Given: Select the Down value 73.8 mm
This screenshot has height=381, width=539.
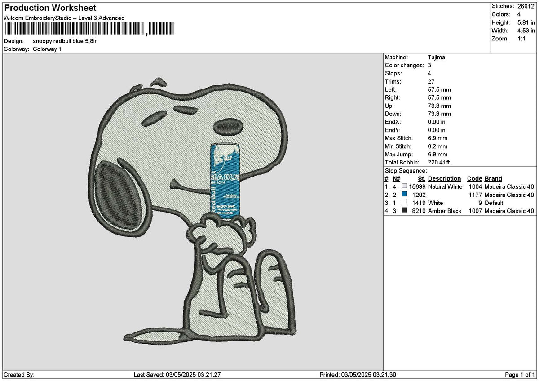Looking at the screenshot, I should [439, 114].
